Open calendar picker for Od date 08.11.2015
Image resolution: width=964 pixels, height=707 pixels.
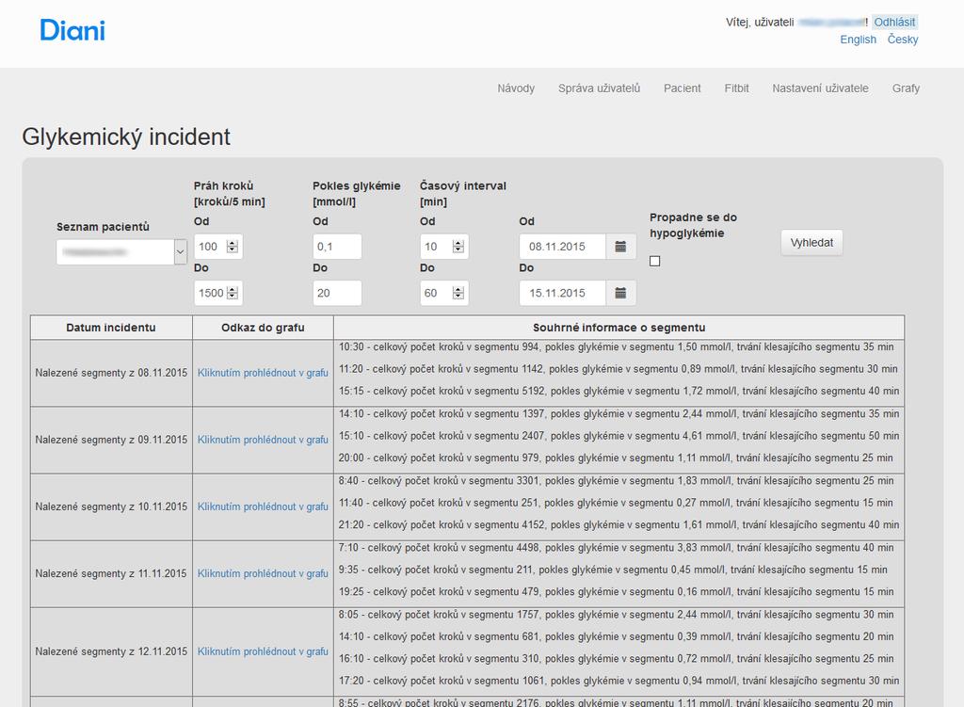pyautogui.click(x=620, y=247)
